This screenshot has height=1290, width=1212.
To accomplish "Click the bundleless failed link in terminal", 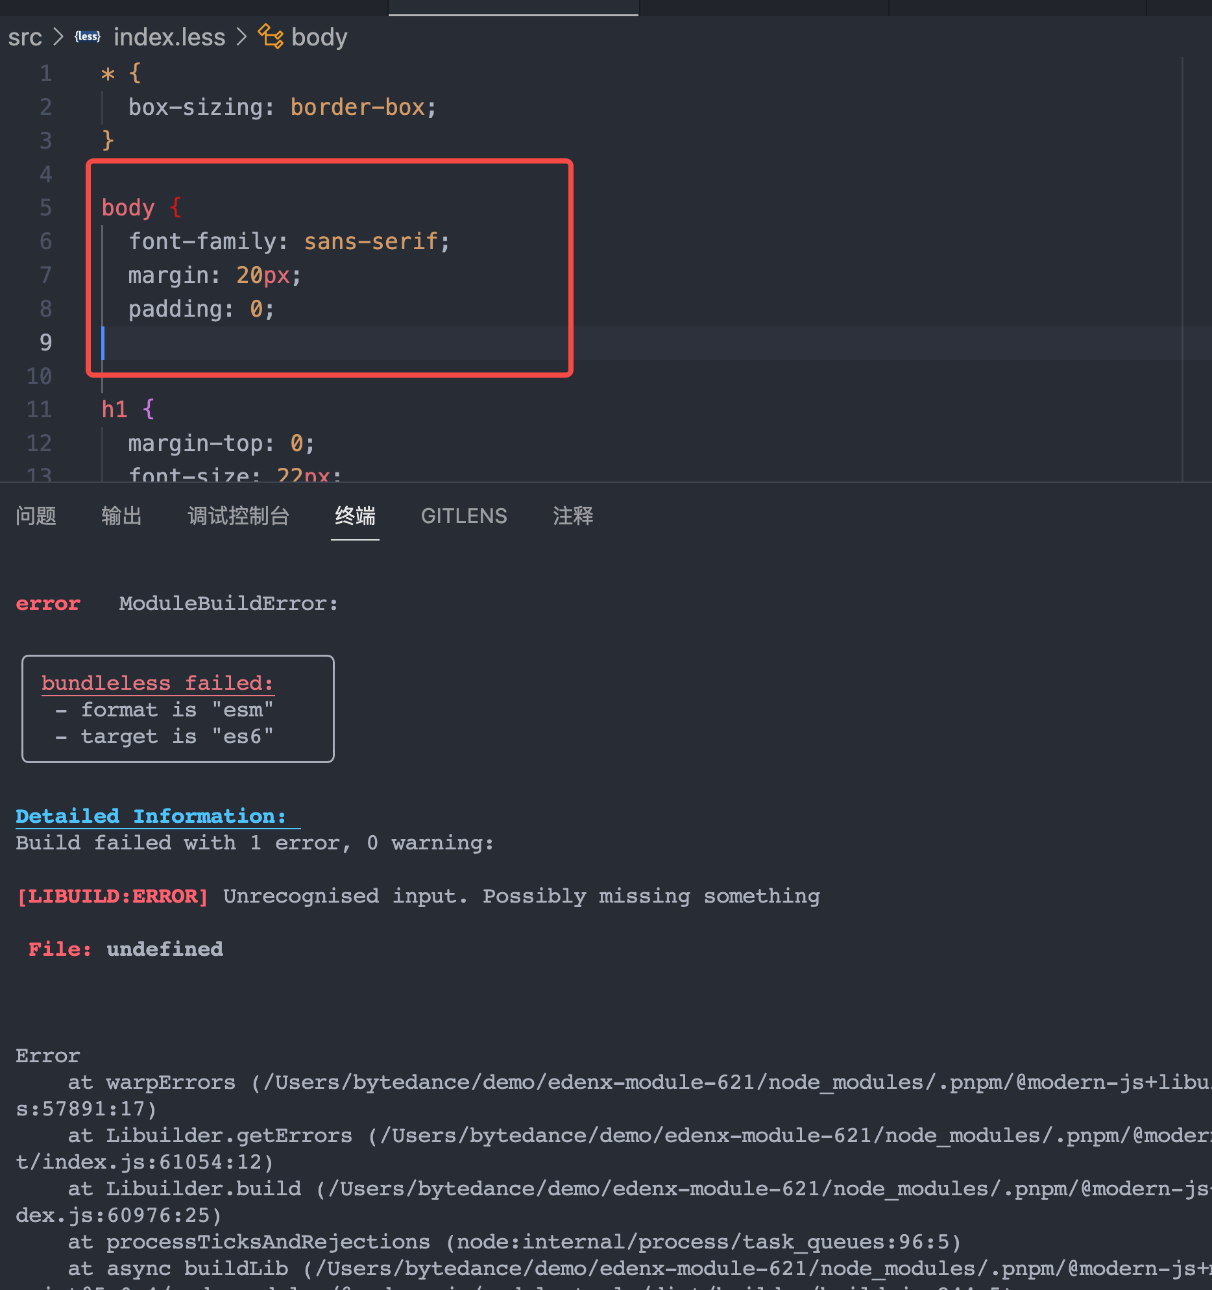I will tap(157, 683).
